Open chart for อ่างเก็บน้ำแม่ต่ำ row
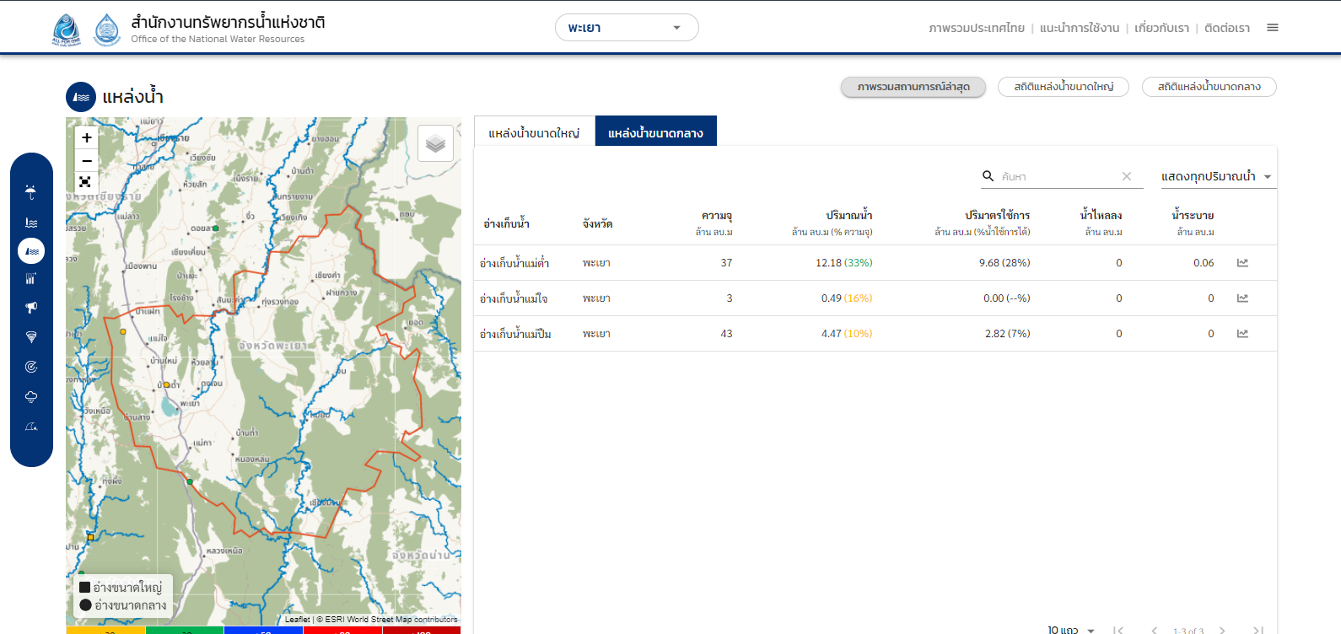 tap(1242, 263)
